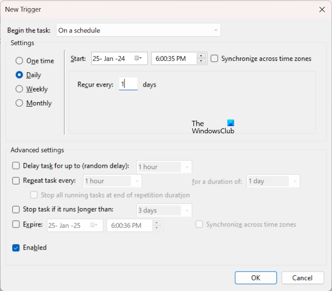This screenshot has width=332, height=291.
Task: Check the Repeat task every box
Action: click(x=16, y=181)
